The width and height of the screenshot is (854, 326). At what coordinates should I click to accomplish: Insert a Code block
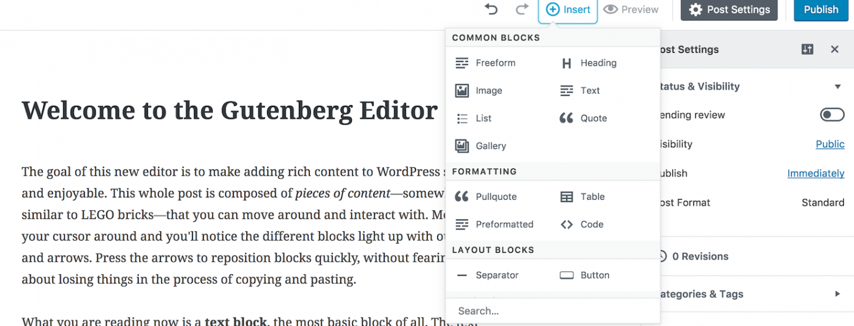point(582,224)
